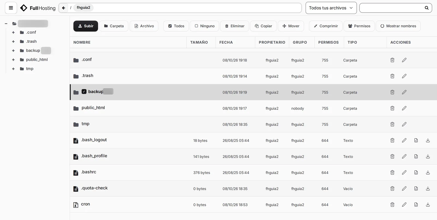Click the Mover button

click(291, 26)
